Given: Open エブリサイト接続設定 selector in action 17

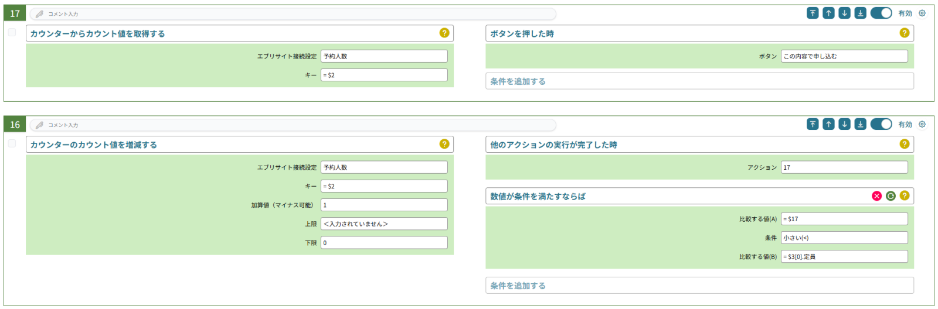Looking at the screenshot, I should click(384, 56).
